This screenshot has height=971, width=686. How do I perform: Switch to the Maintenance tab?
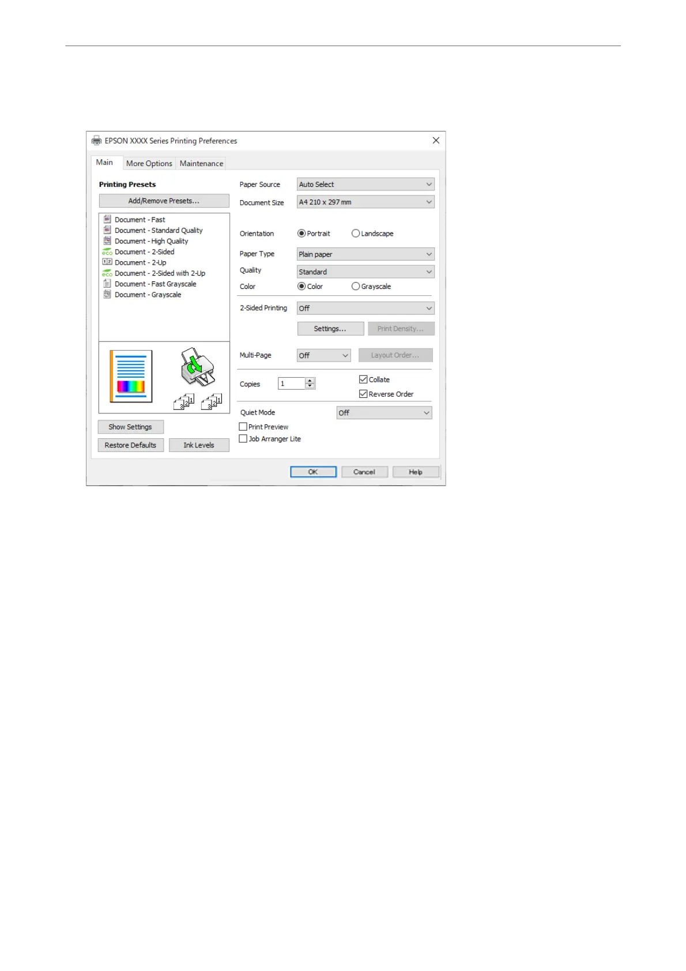click(201, 164)
